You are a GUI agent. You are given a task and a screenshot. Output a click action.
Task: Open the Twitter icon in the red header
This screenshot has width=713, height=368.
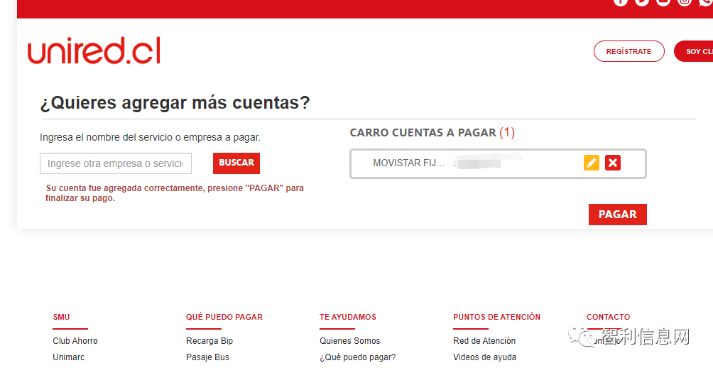641,2
